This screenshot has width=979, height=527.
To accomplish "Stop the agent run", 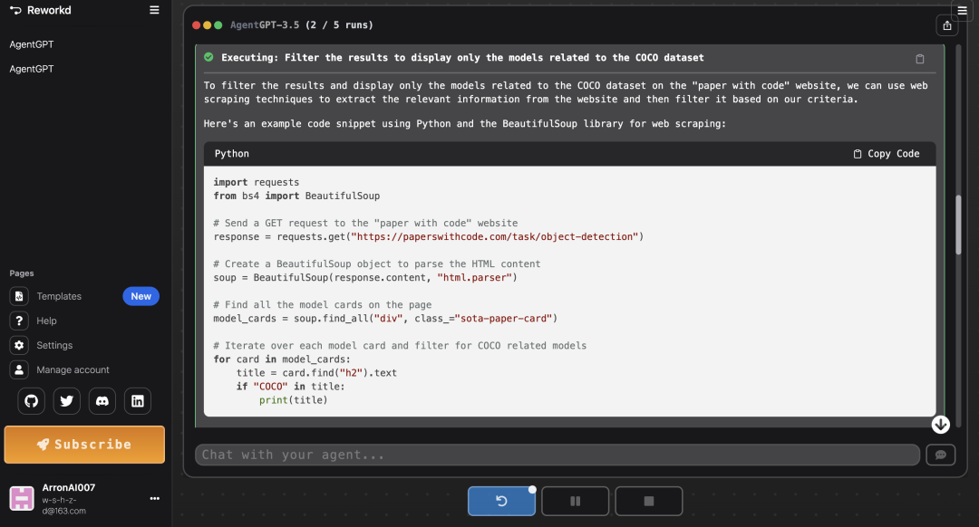I will (649, 501).
